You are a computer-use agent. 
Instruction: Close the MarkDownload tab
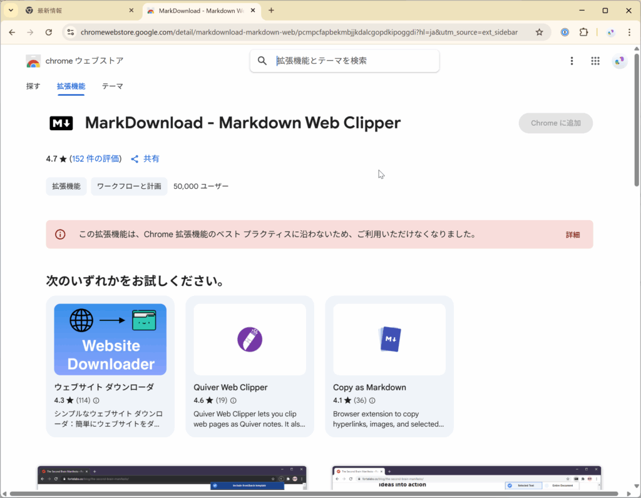click(x=253, y=10)
